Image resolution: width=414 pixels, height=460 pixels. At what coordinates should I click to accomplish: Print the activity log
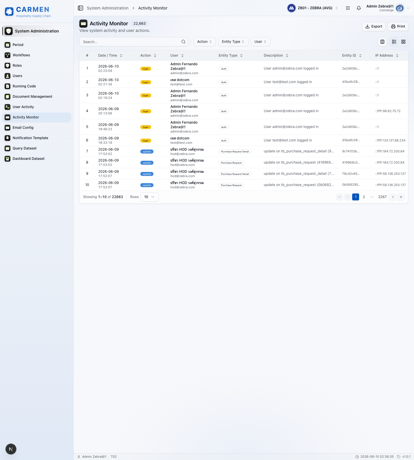pyautogui.click(x=398, y=26)
